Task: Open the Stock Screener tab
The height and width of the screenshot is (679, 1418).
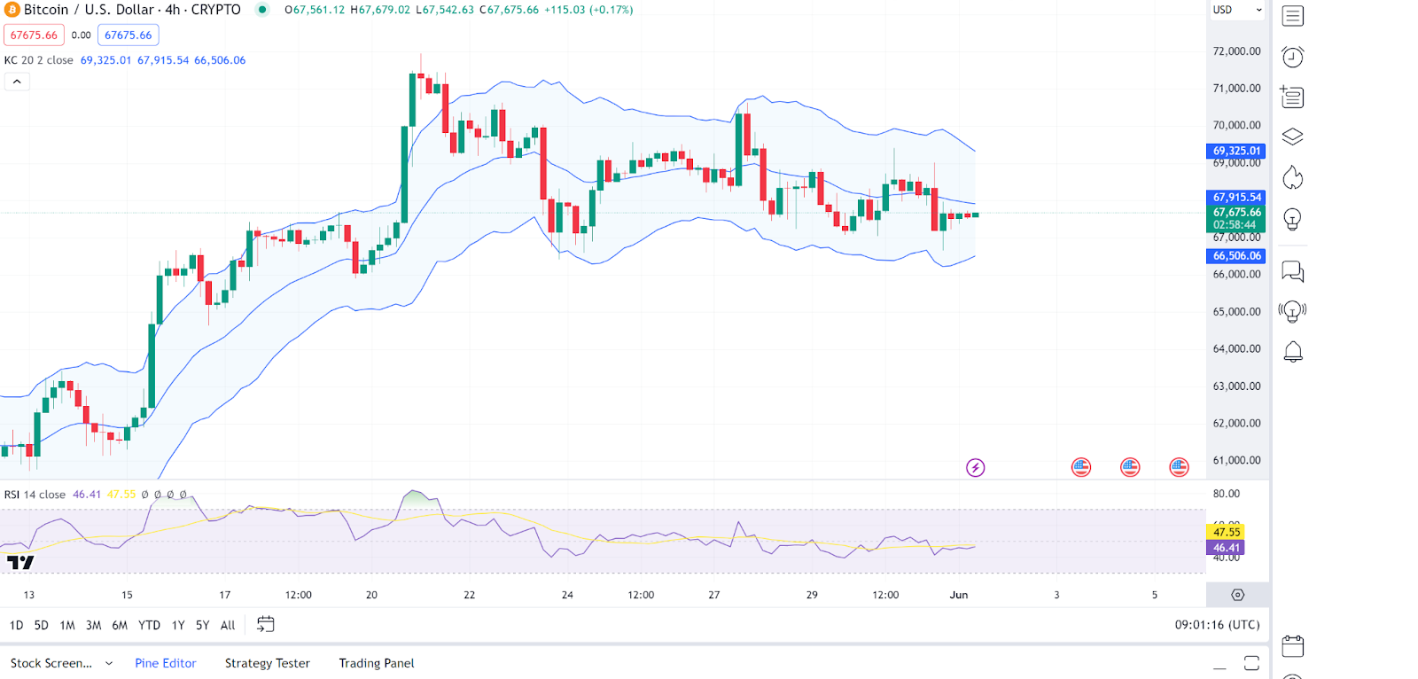Action: click(x=51, y=663)
